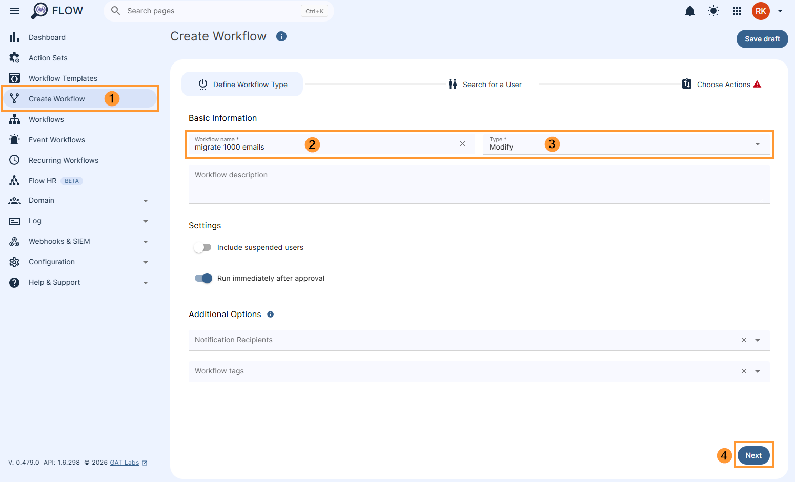Click the FLOW logo
795x482 pixels.
coord(57,11)
